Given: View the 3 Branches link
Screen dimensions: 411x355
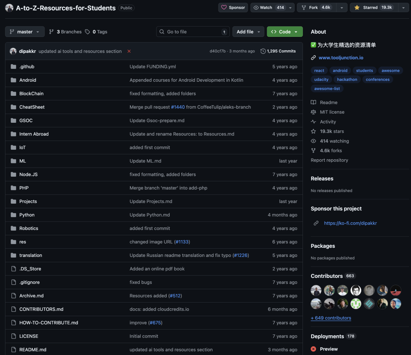Looking at the screenshot, I should (x=65, y=32).
